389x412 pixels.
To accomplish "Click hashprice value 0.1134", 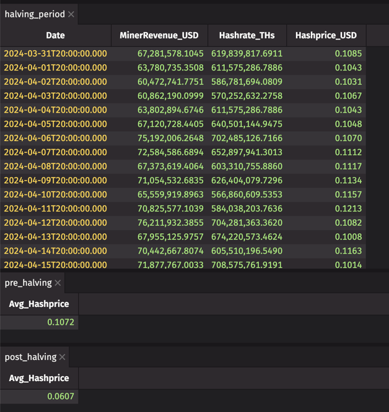I will (349, 181).
